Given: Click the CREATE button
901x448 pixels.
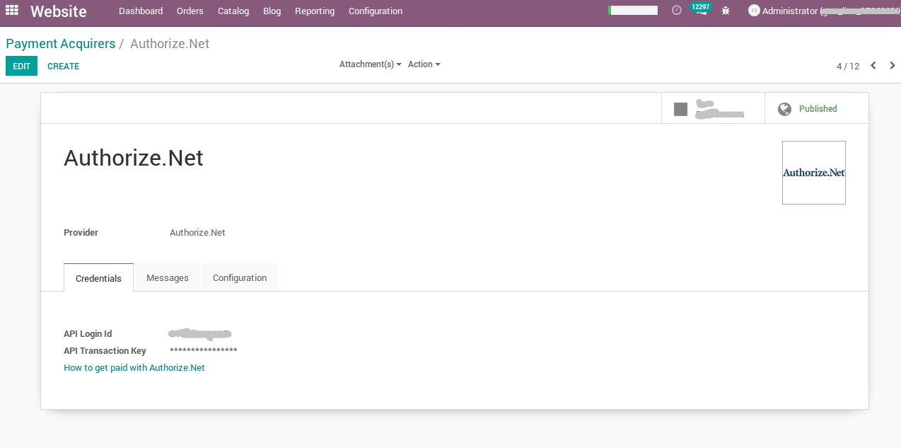Looking at the screenshot, I should [63, 66].
